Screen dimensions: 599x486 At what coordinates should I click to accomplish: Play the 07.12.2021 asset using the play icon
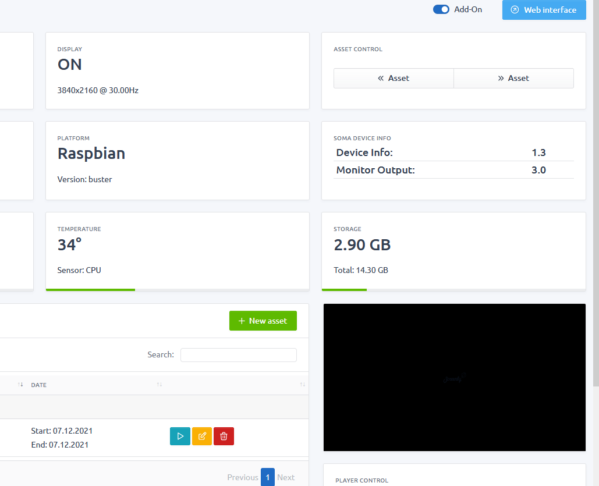[x=180, y=436]
